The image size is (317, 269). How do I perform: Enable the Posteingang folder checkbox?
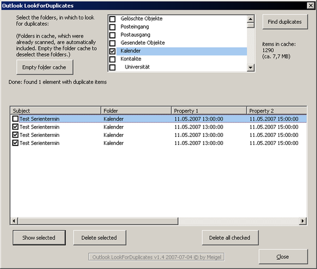coord(112,27)
